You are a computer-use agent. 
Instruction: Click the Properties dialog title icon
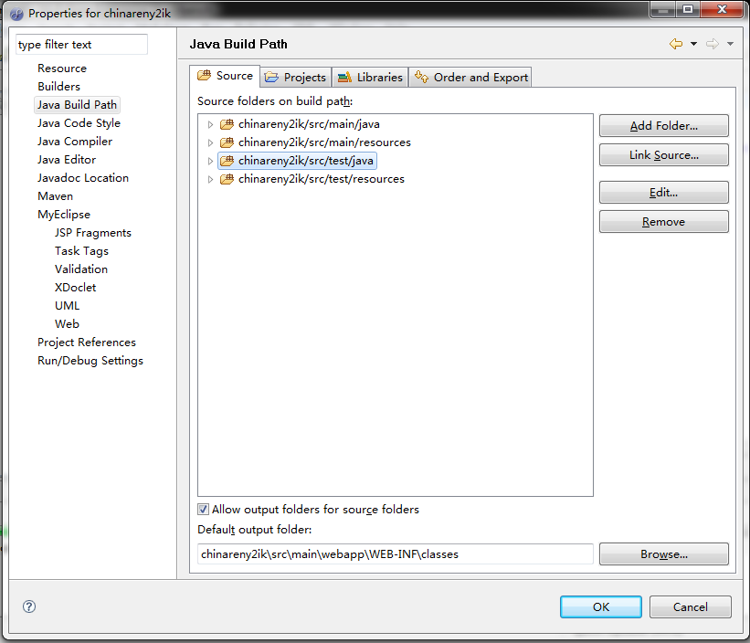point(16,14)
